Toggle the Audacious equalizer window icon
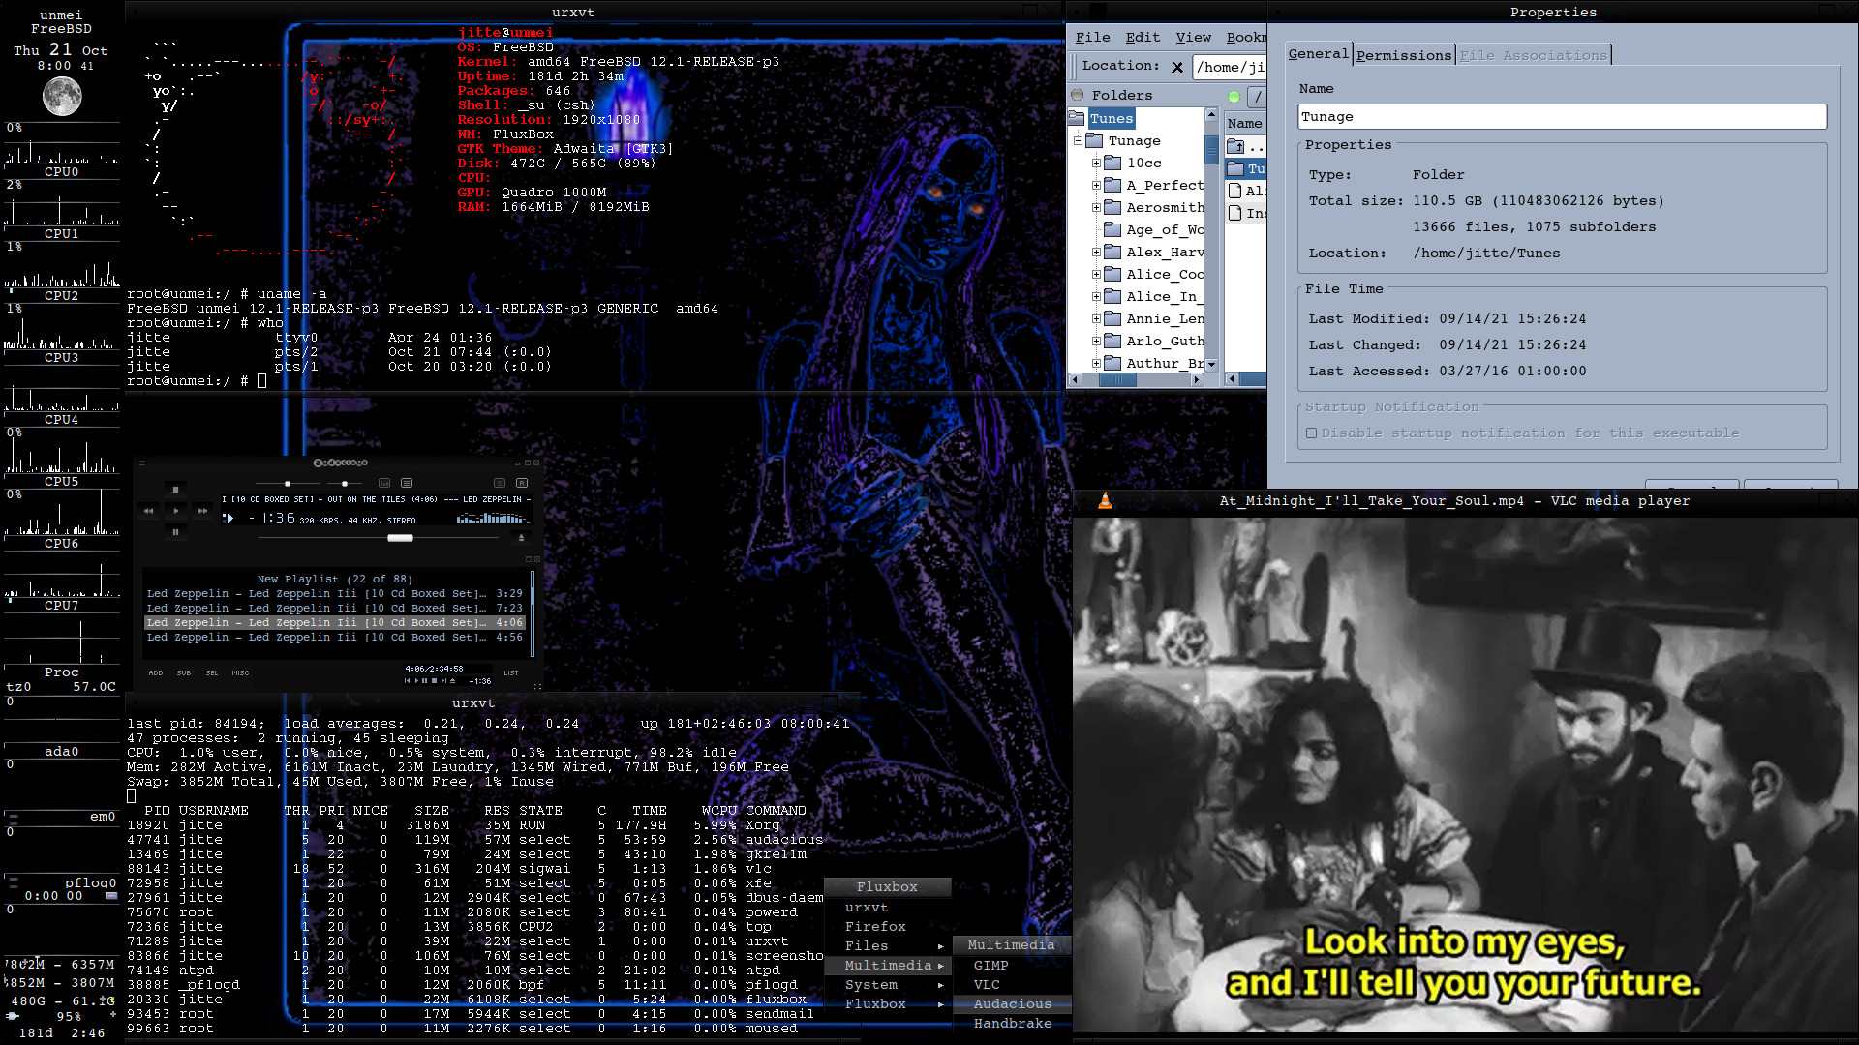Image resolution: width=1859 pixels, height=1045 pixels. point(384,483)
